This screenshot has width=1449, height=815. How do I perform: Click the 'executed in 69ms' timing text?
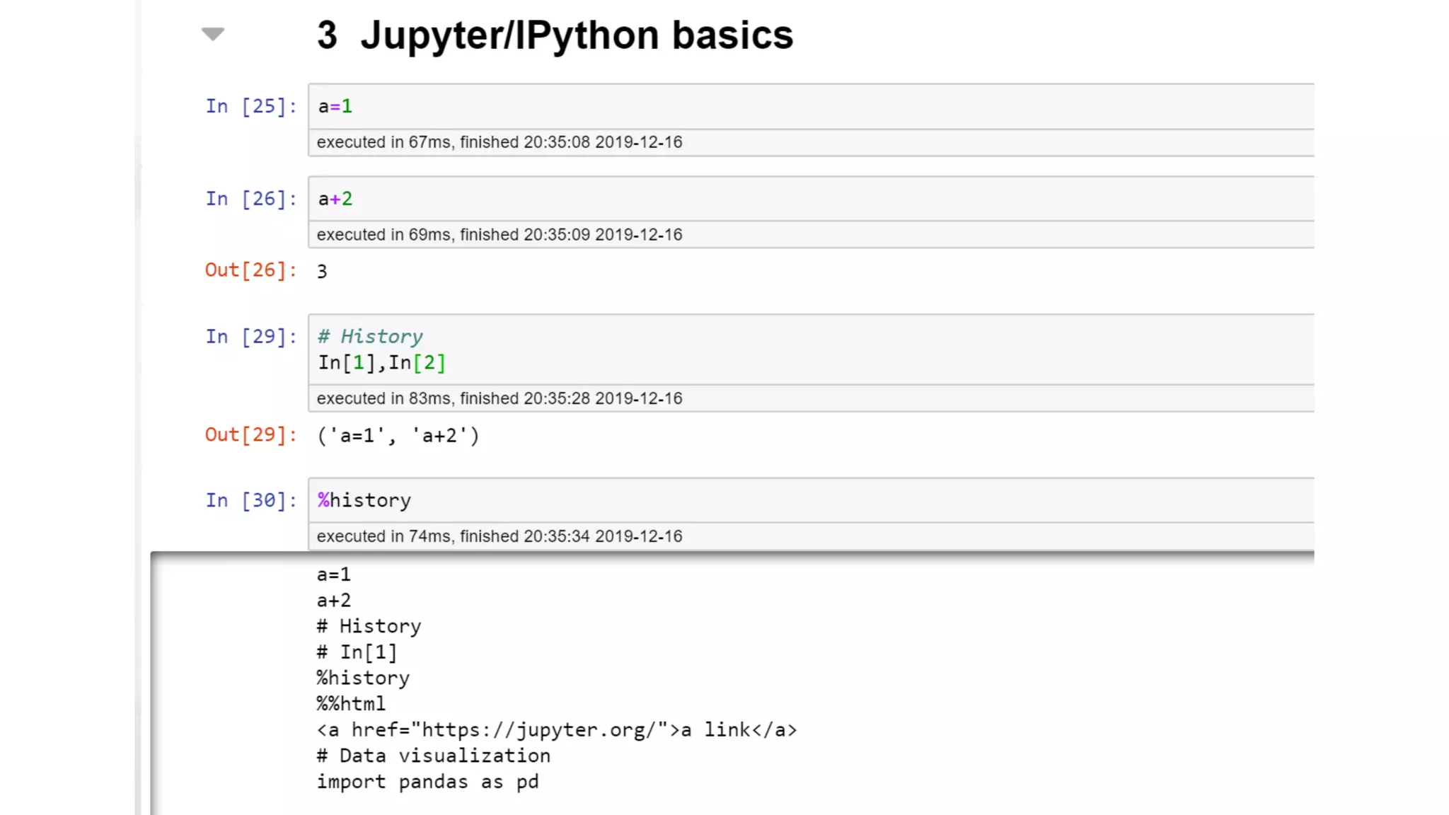pyautogui.click(x=500, y=235)
